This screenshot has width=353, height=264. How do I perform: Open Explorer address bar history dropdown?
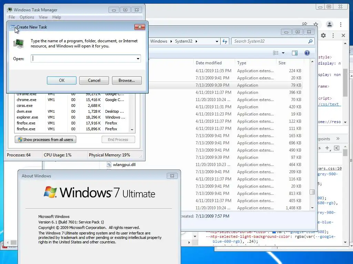click(x=217, y=41)
